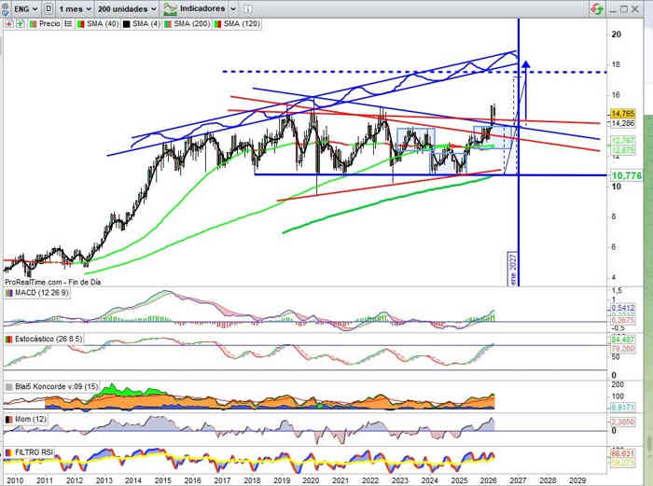This screenshot has height=486, width=653.
Task: Click the Indicadores chart icon
Action: (170, 7)
